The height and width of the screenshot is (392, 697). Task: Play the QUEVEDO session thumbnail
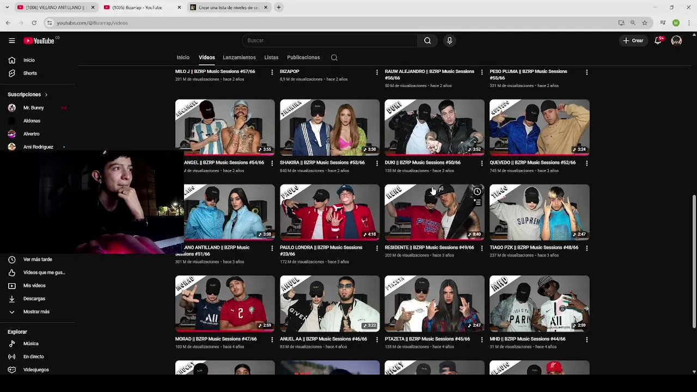[539, 127]
